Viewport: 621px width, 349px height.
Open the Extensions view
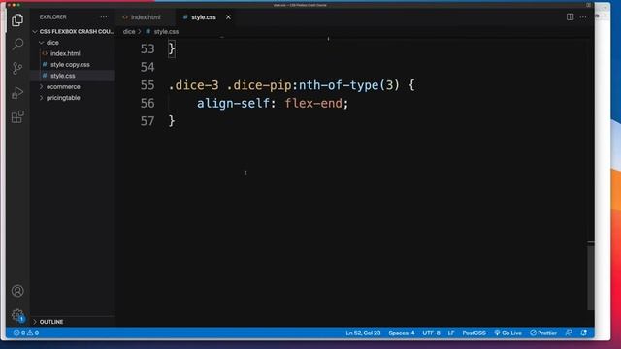coord(17,116)
